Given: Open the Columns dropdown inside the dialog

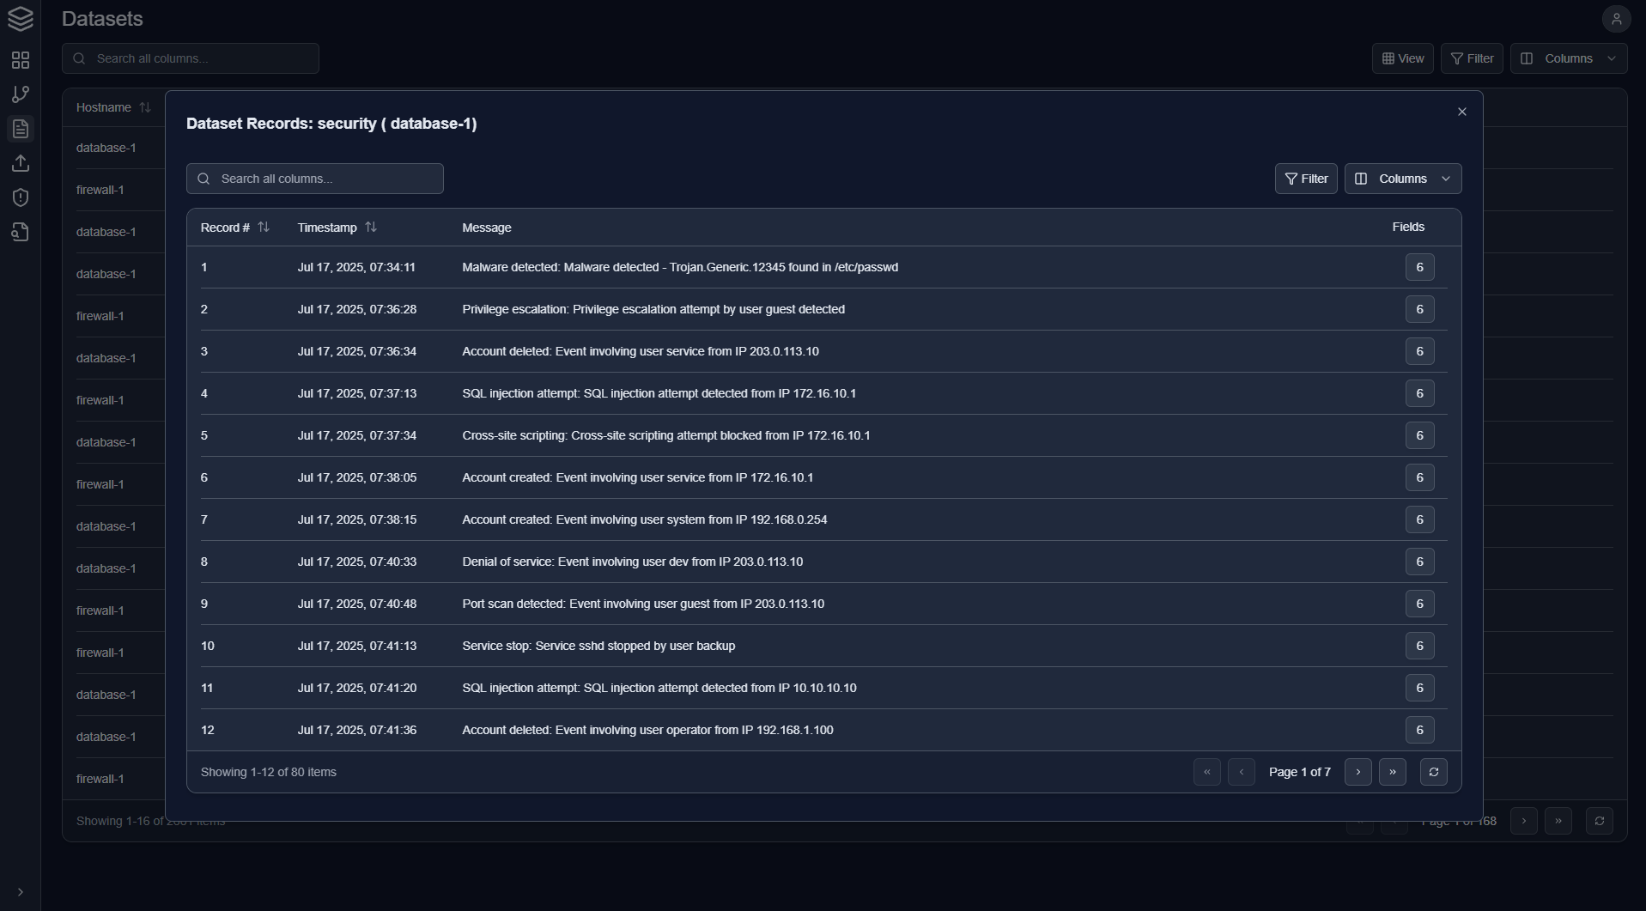Looking at the screenshot, I should (1403, 179).
